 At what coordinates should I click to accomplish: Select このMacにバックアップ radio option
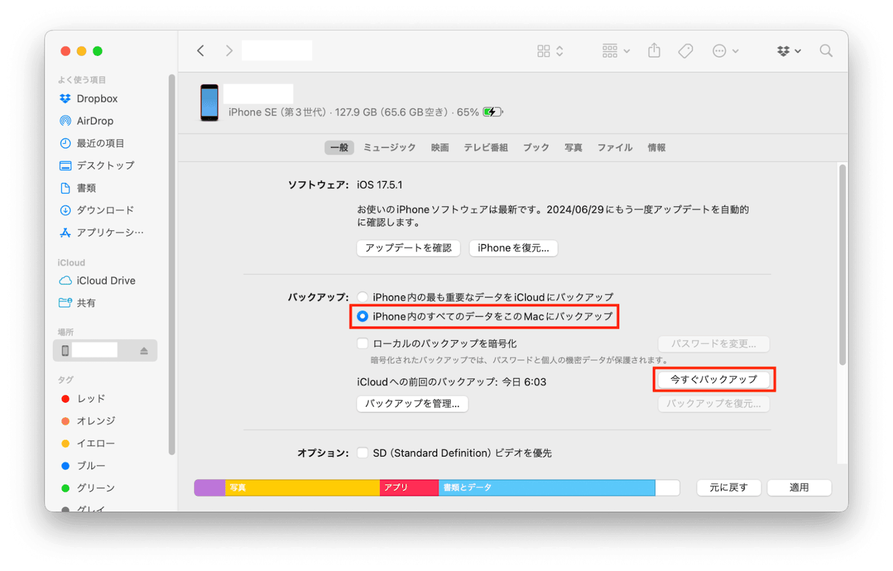point(363,317)
